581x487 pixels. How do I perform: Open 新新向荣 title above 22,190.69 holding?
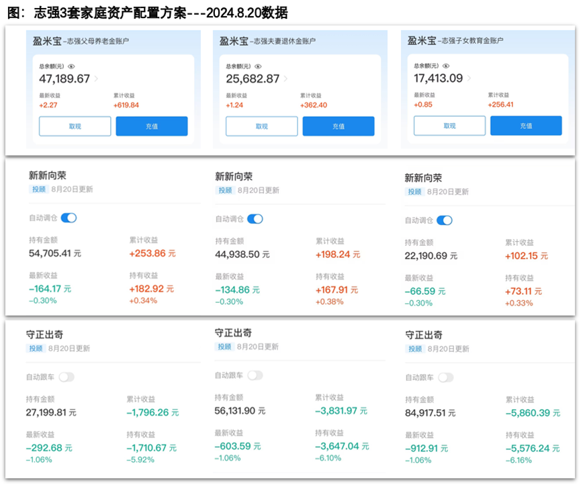423,178
